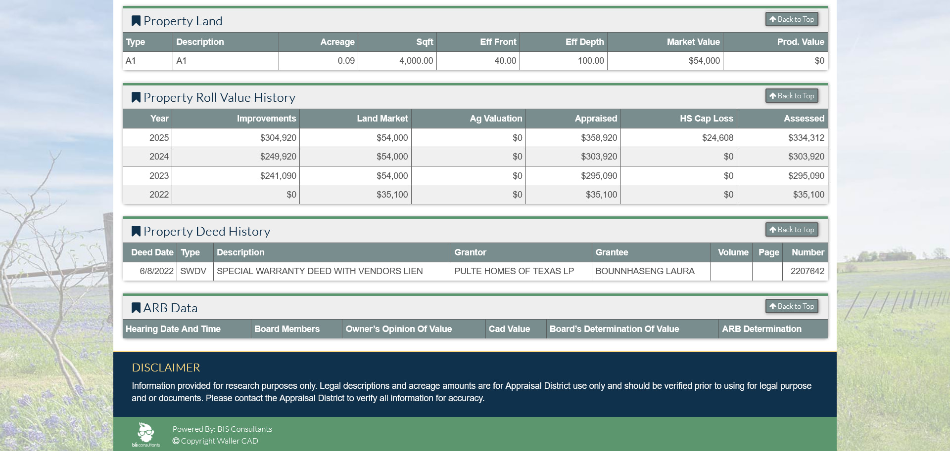950x451 pixels.
Task: Click the $241,090 improvements value
Action: tap(278, 176)
